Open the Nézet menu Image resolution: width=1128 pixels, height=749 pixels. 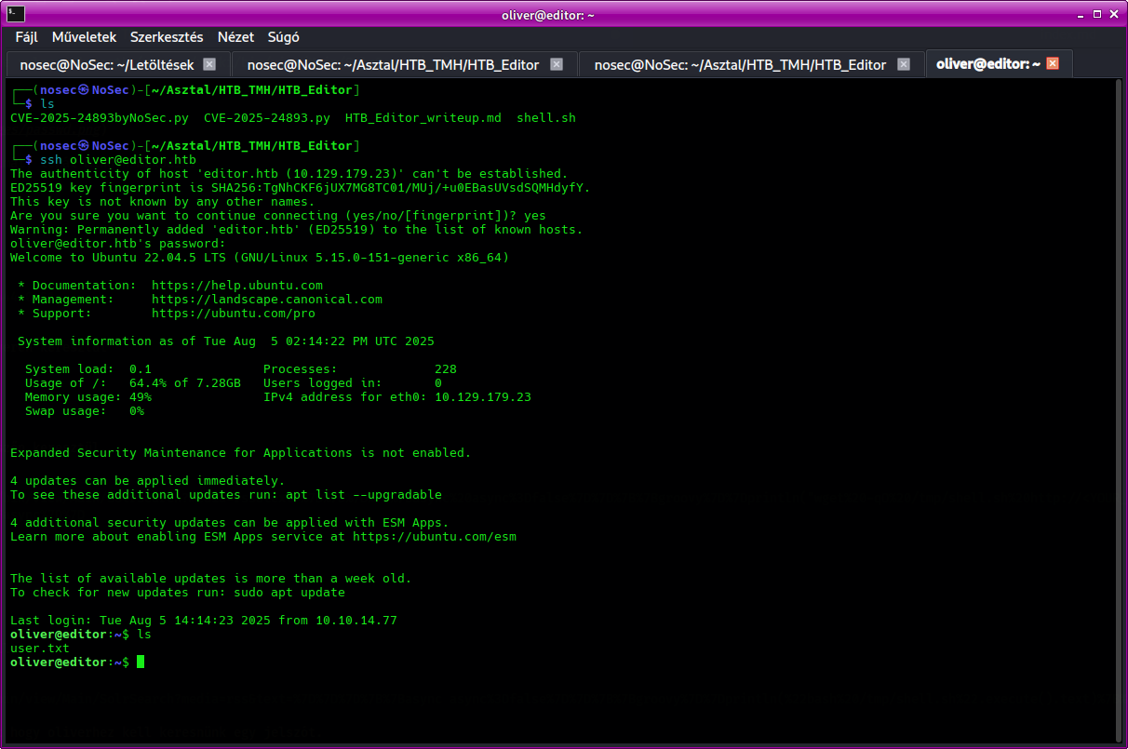(235, 37)
